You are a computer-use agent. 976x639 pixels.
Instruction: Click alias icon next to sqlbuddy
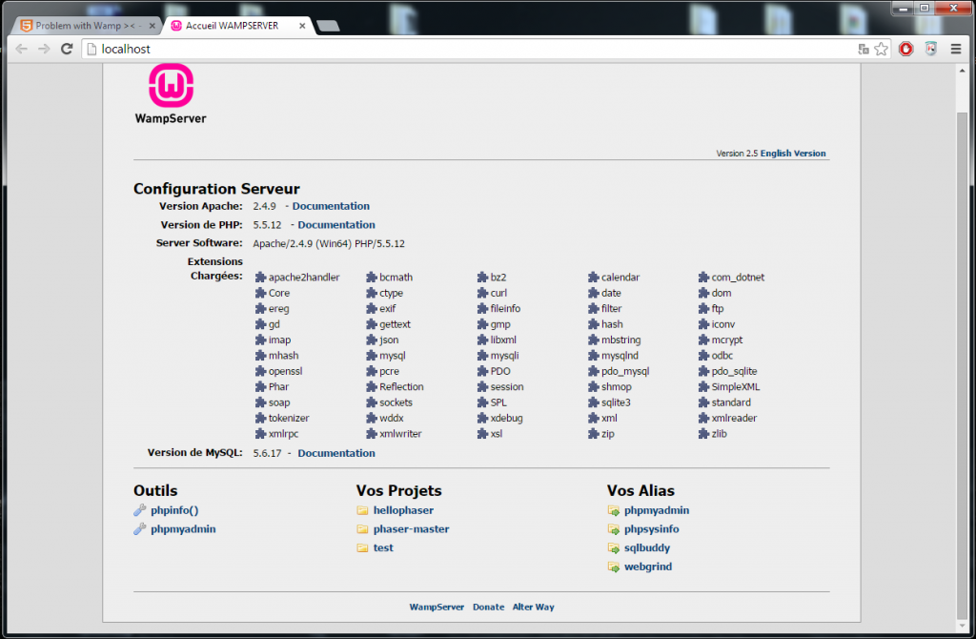coord(614,548)
